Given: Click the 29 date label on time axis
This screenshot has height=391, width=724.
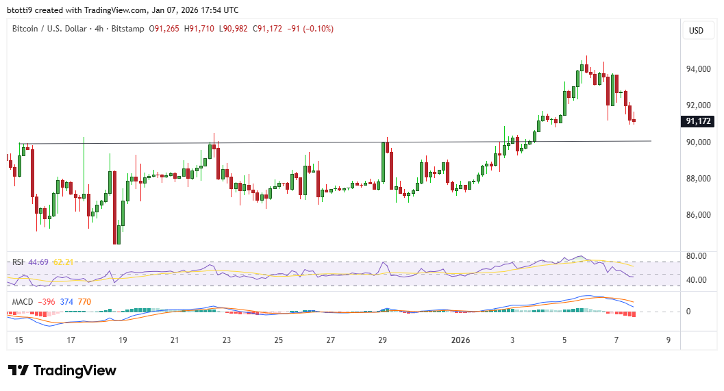Looking at the screenshot, I should 382,340.
